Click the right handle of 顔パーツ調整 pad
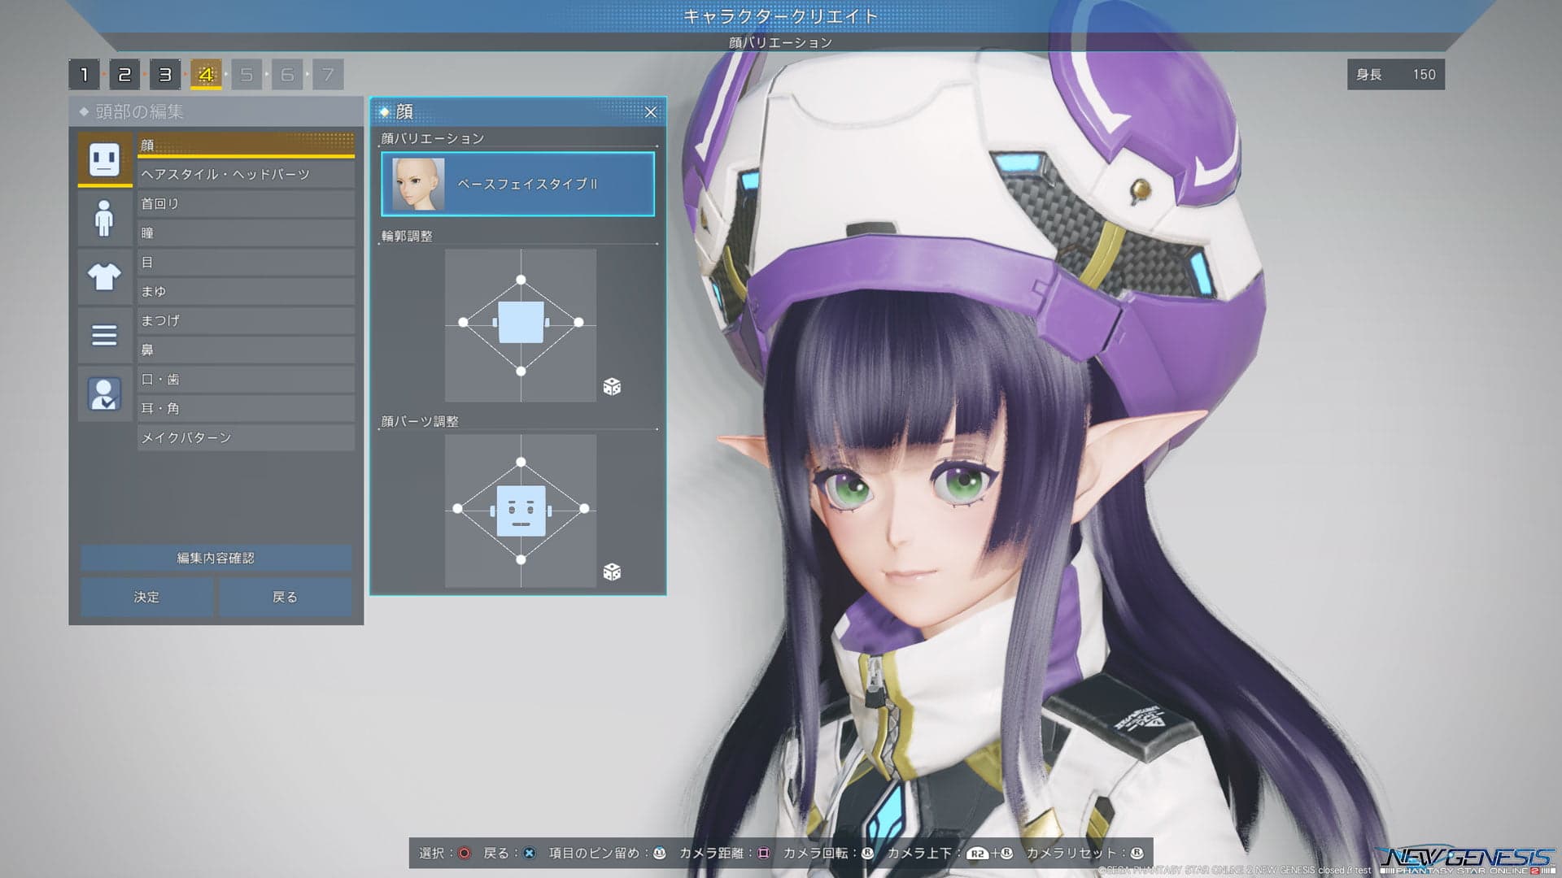This screenshot has height=878, width=1562. 584,508
